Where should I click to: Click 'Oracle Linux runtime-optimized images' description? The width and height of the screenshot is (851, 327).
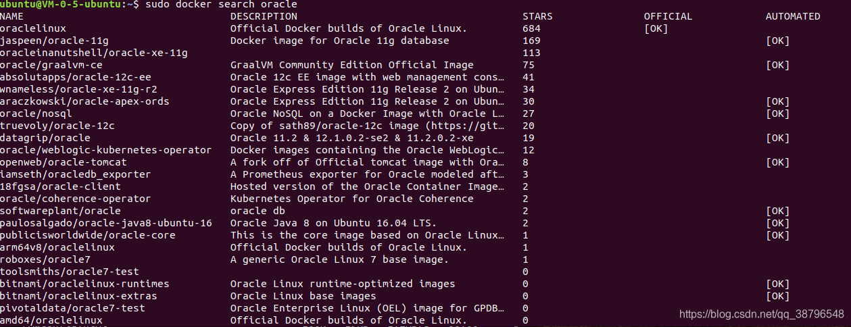click(343, 284)
